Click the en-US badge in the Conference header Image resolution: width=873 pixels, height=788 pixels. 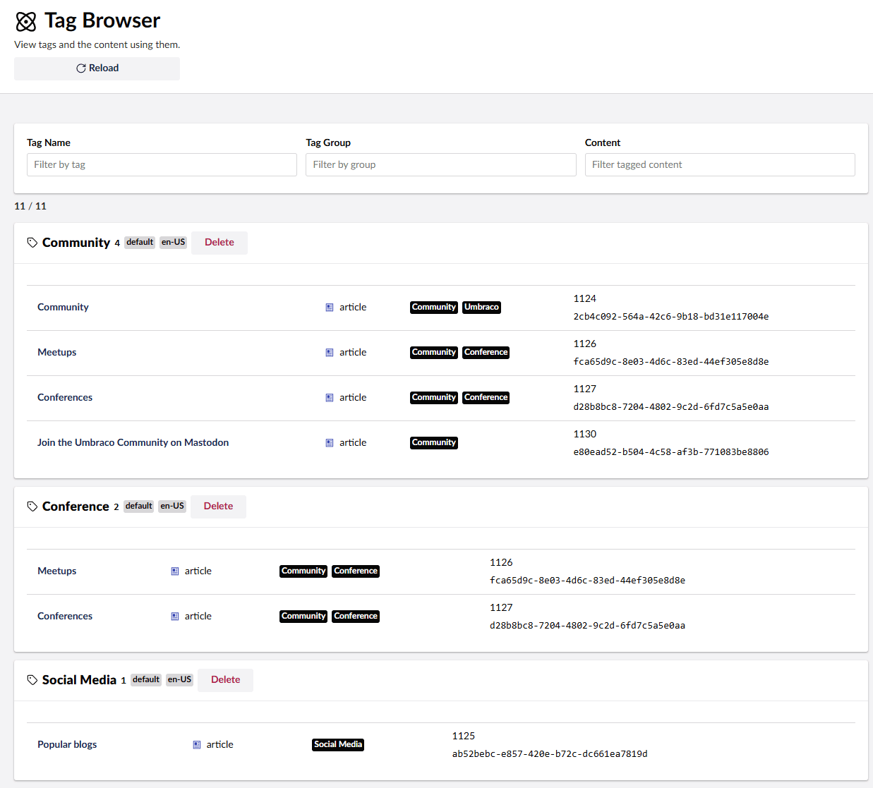point(172,507)
